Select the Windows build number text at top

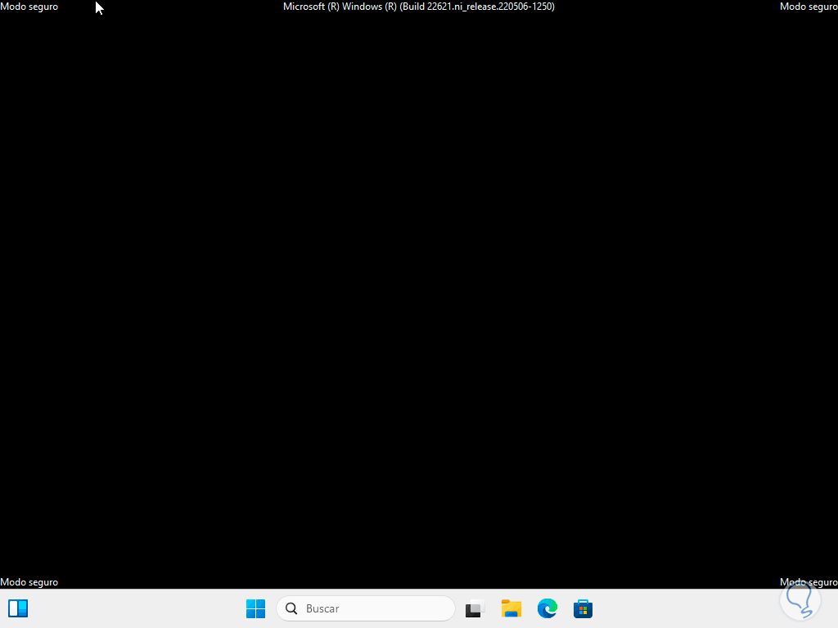(x=418, y=7)
